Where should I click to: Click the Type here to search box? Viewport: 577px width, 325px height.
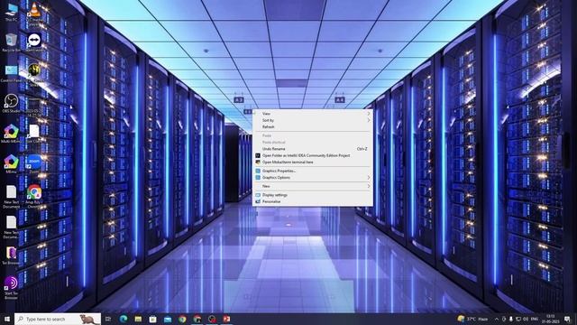click(58, 319)
